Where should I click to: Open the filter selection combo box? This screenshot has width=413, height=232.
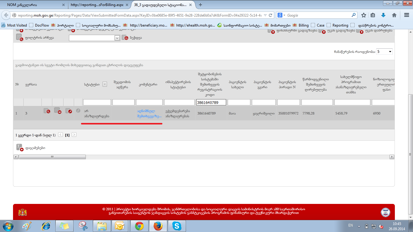click(x=95, y=38)
